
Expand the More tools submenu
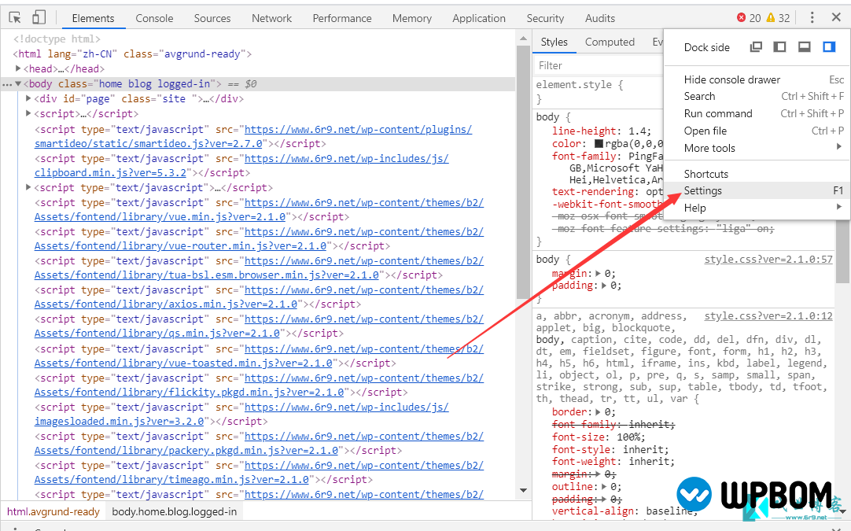(757, 148)
